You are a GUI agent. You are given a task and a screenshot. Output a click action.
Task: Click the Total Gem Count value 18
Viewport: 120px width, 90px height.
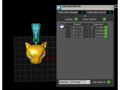[x=110, y=12]
